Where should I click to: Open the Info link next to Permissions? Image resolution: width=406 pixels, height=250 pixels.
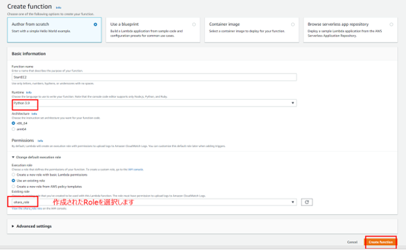click(x=40, y=141)
